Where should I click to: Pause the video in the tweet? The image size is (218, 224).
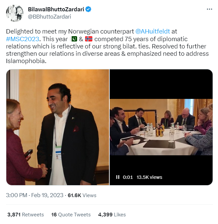(x=118, y=177)
